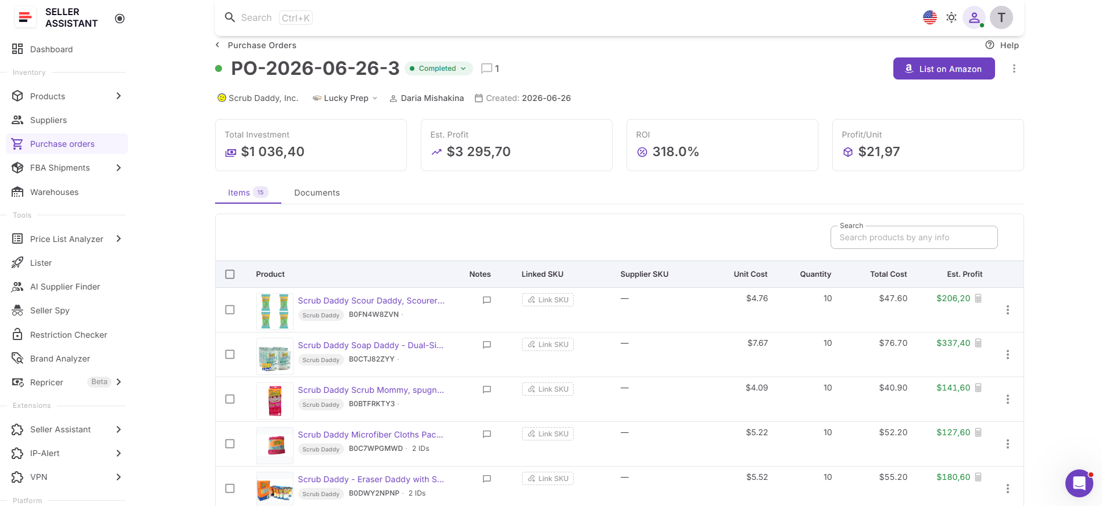Image resolution: width=1102 pixels, height=506 pixels.
Task: Expand the Repricer submenu chevron
Action: [x=119, y=382]
